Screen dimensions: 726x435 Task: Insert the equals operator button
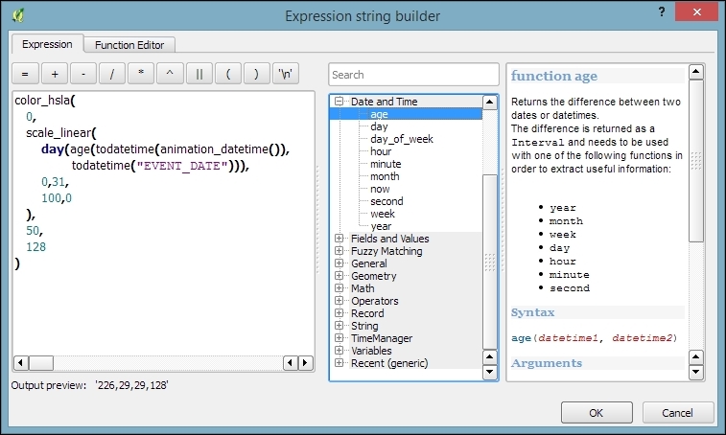(25, 74)
